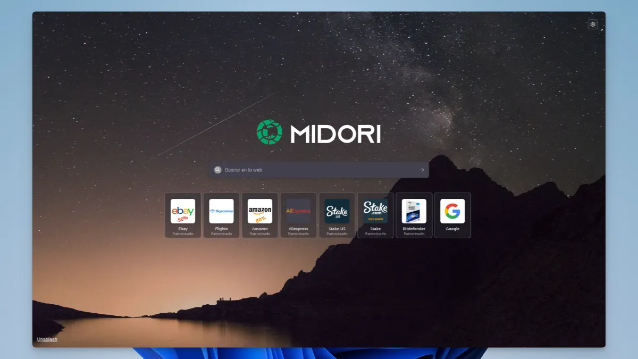Screen dimensions: 638x359
Task: Click "Patrocinado" label under Amazon
Action: (x=260, y=234)
